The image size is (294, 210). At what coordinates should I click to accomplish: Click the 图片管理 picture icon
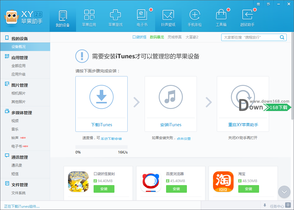[7, 84]
